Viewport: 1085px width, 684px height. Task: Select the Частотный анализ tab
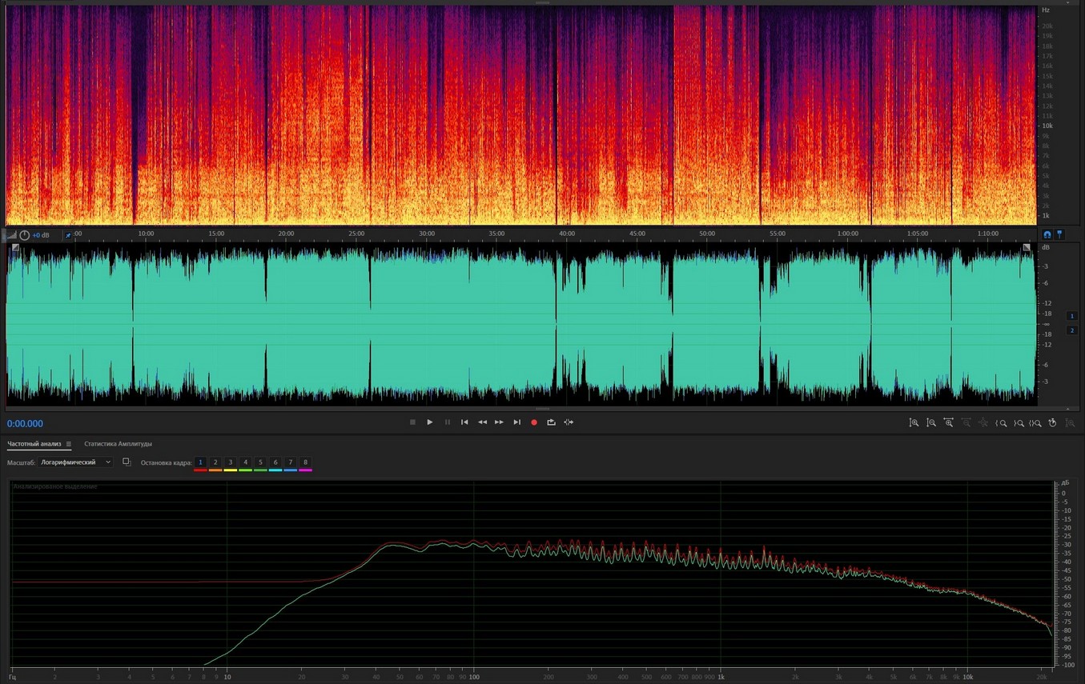(x=35, y=444)
